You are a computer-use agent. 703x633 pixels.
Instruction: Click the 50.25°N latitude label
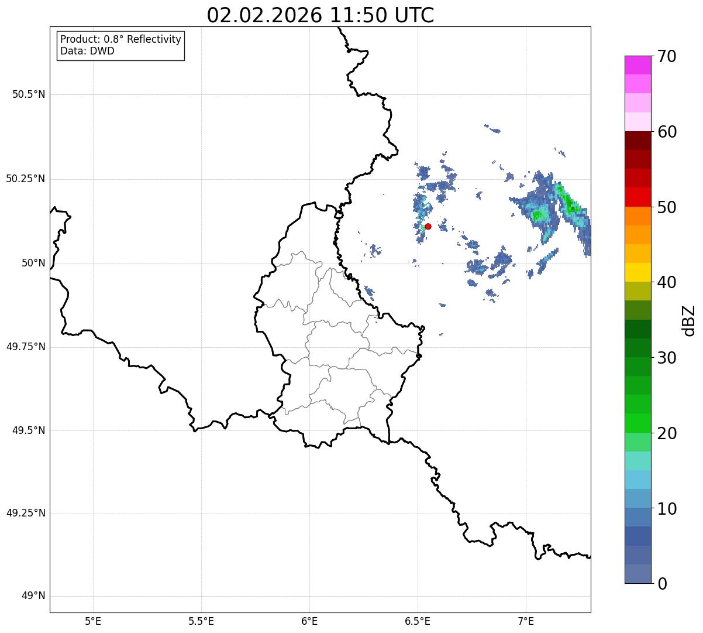coord(25,179)
